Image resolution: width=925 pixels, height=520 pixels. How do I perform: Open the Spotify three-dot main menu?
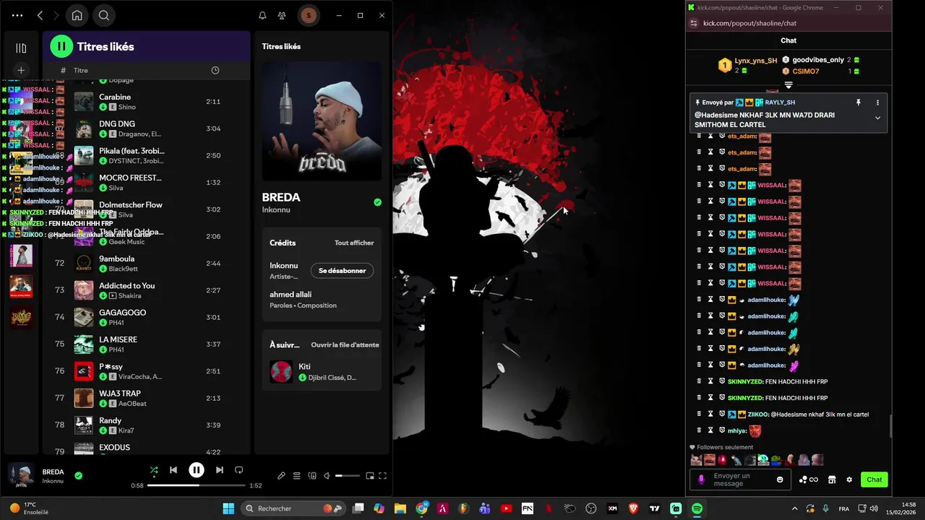(17, 15)
